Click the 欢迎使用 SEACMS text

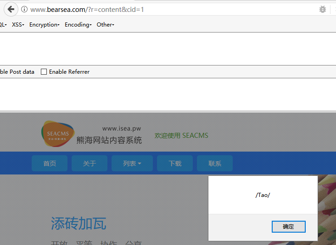click(x=181, y=136)
